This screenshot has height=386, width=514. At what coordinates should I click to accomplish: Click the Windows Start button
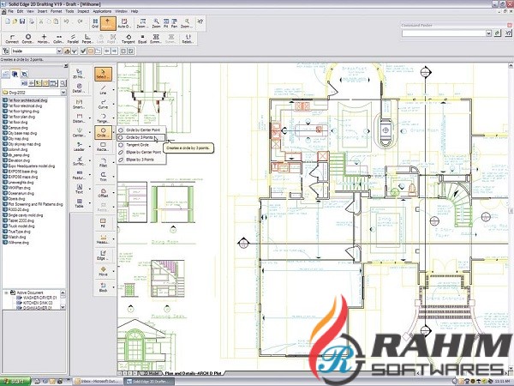click(15, 381)
